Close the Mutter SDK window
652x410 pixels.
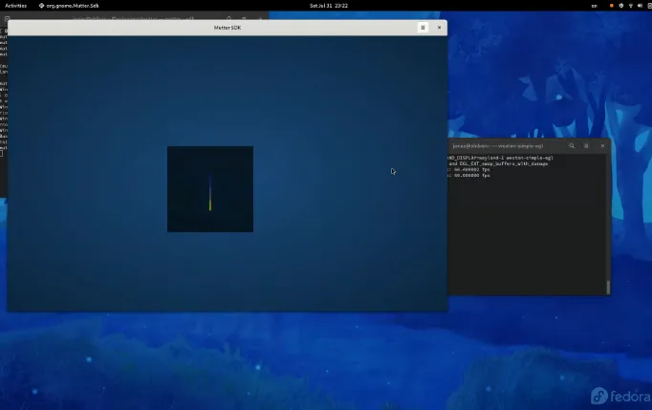[439, 28]
